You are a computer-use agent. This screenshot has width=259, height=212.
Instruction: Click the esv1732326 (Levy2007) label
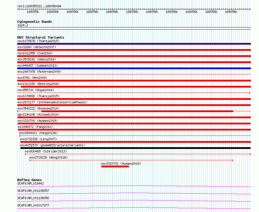(x=38, y=139)
